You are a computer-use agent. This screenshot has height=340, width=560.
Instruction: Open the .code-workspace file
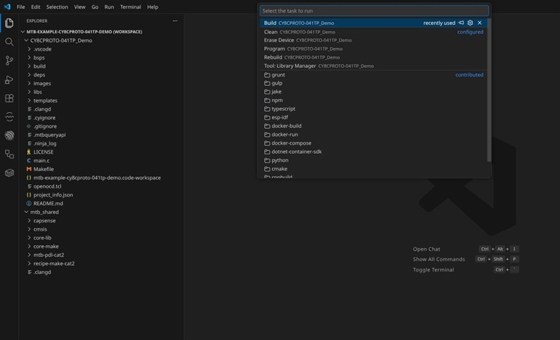pyautogui.click(x=102, y=177)
